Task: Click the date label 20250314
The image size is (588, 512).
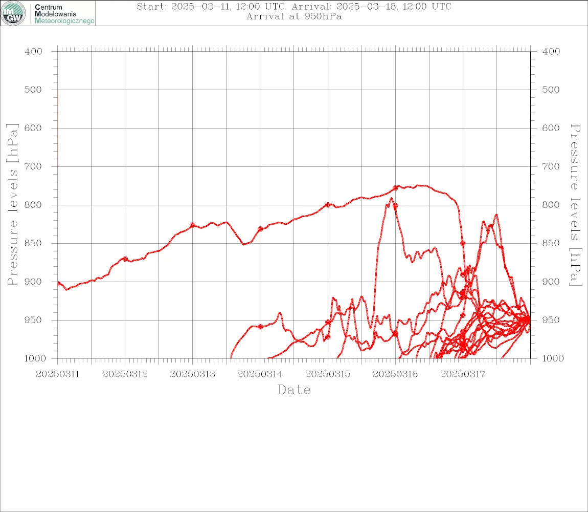Action: (x=260, y=374)
